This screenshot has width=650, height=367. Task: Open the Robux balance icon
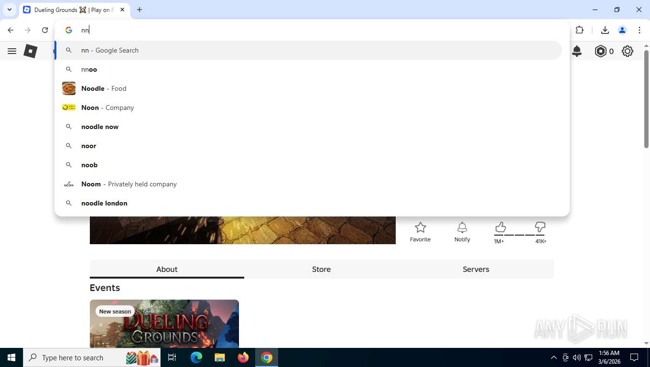[601, 51]
